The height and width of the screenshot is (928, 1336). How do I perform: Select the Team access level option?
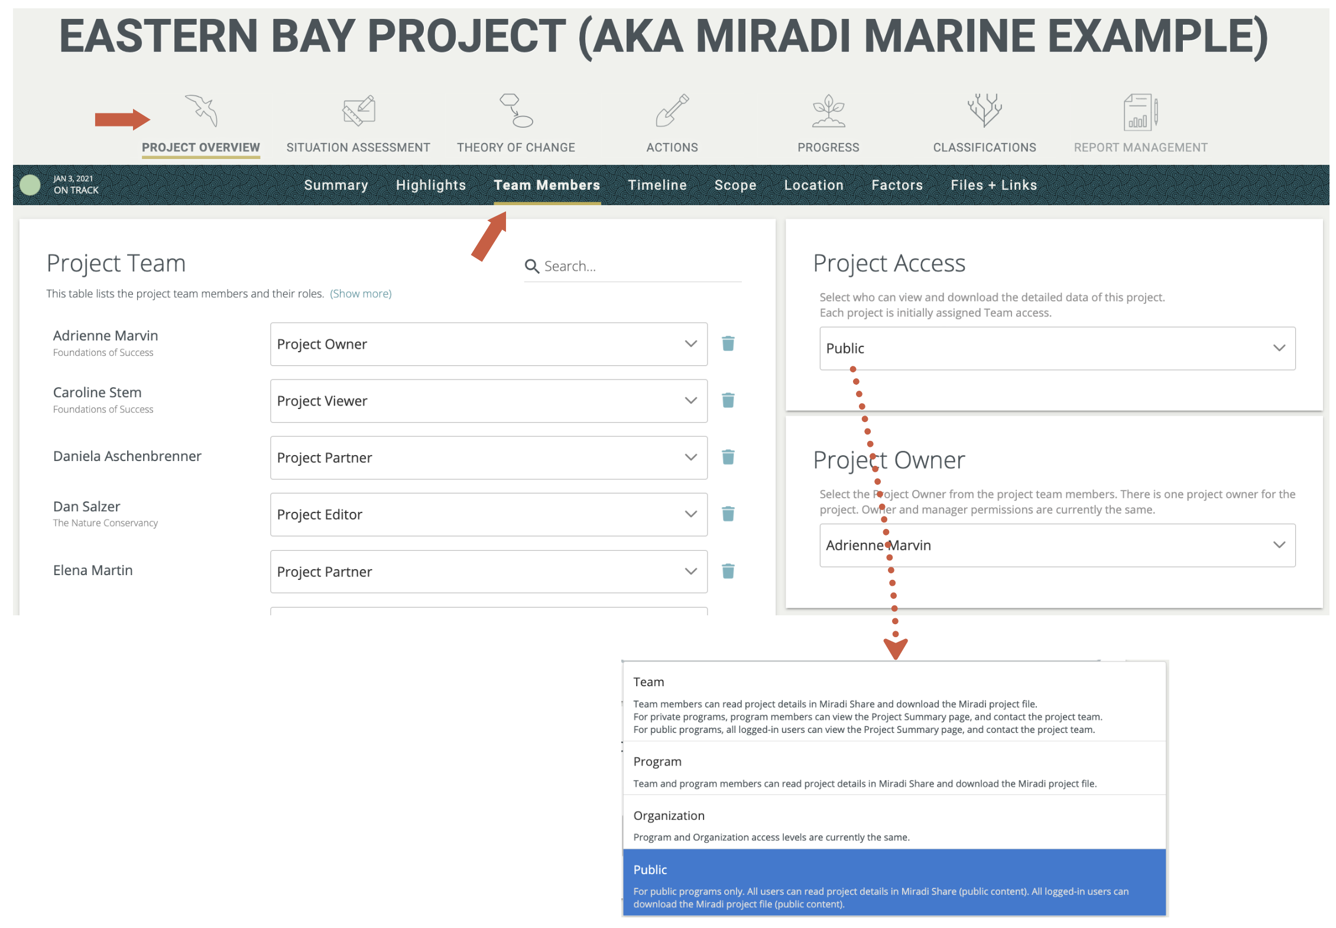pos(894,703)
